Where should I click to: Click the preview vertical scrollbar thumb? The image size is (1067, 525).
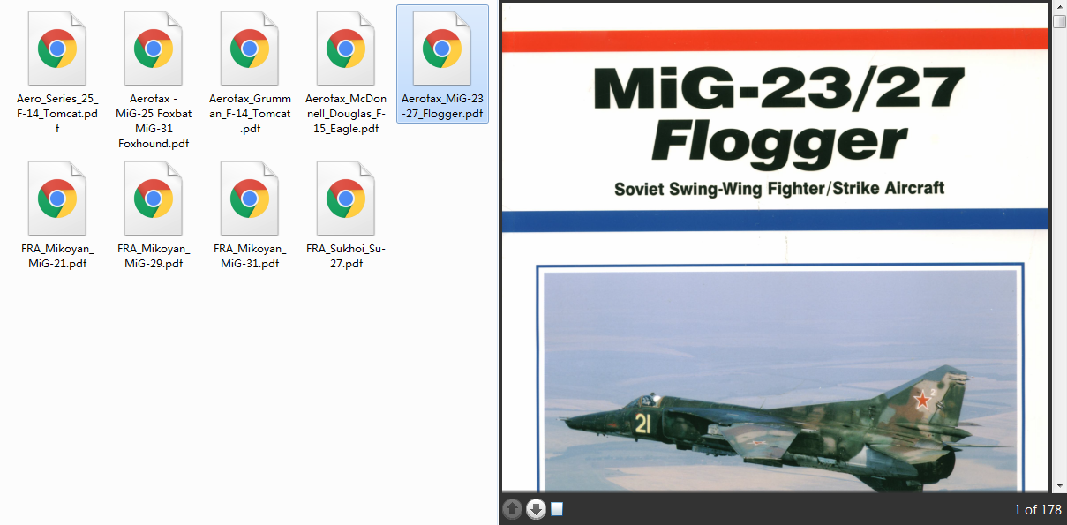(x=1059, y=21)
